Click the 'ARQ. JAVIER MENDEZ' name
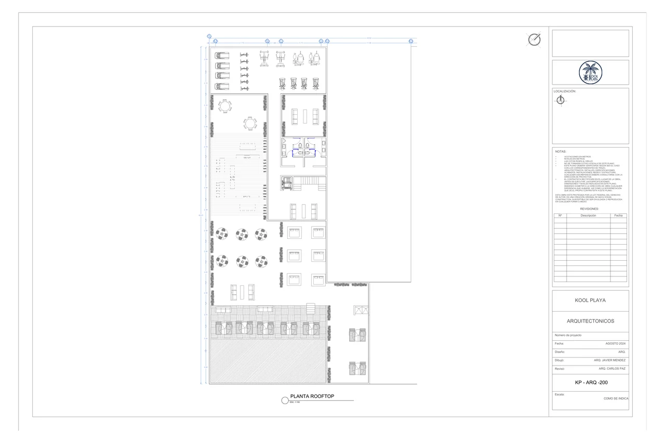Viewport: 665px width, 443px height. click(x=610, y=360)
